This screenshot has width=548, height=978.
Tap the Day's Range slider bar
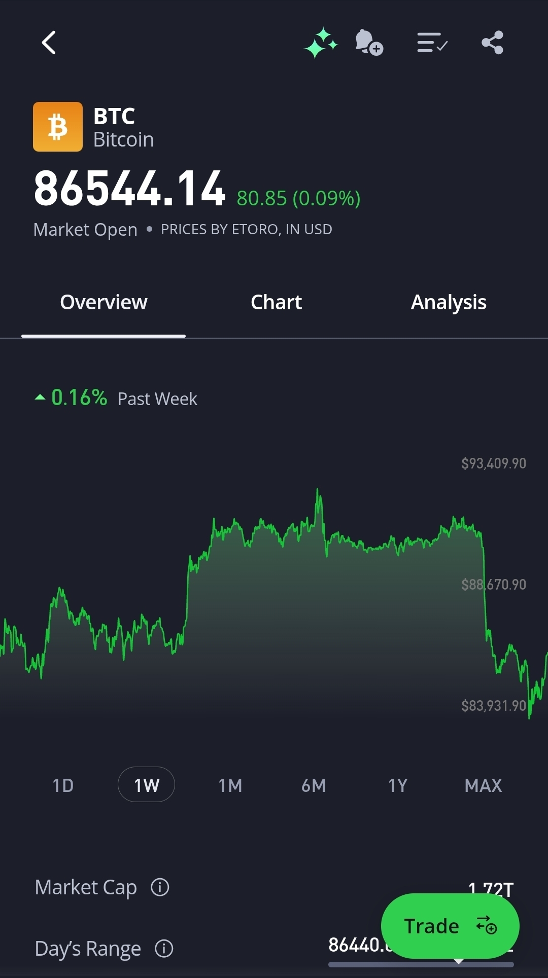(x=355, y=964)
